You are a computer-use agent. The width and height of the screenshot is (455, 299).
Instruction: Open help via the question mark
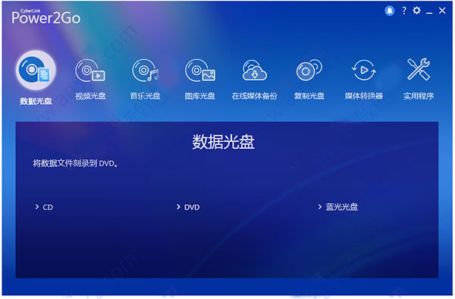click(404, 11)
